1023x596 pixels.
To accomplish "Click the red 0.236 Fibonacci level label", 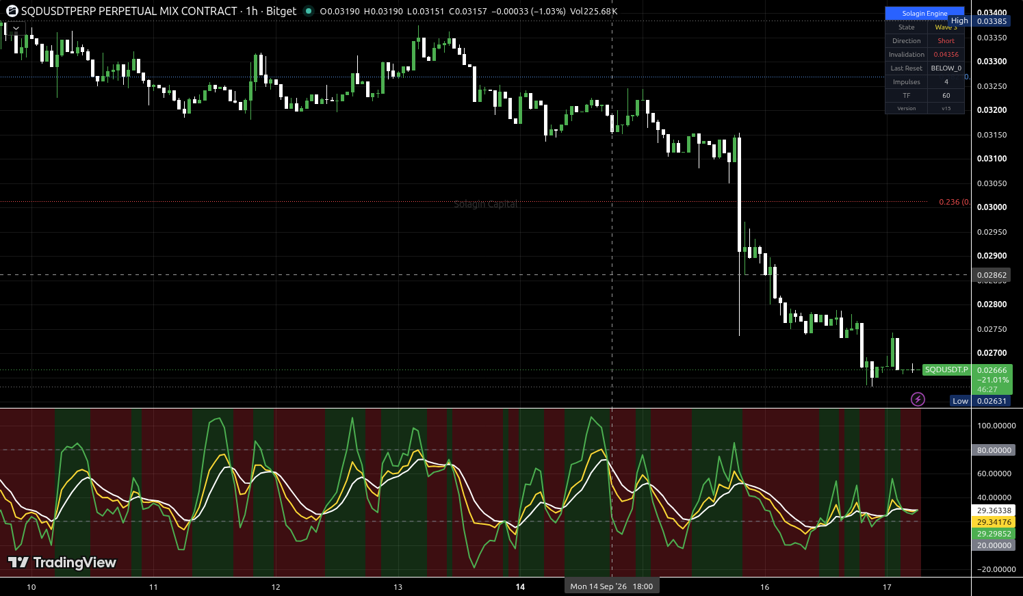I will [x=954, y=203].
